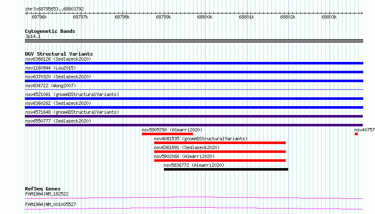375x214 pixels.
Task: Click the 68803k ruler tick label
Action: tap(329, 17)
